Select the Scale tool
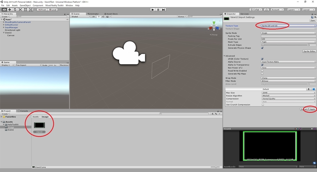The image size is (317, 172). click(20, 10)
